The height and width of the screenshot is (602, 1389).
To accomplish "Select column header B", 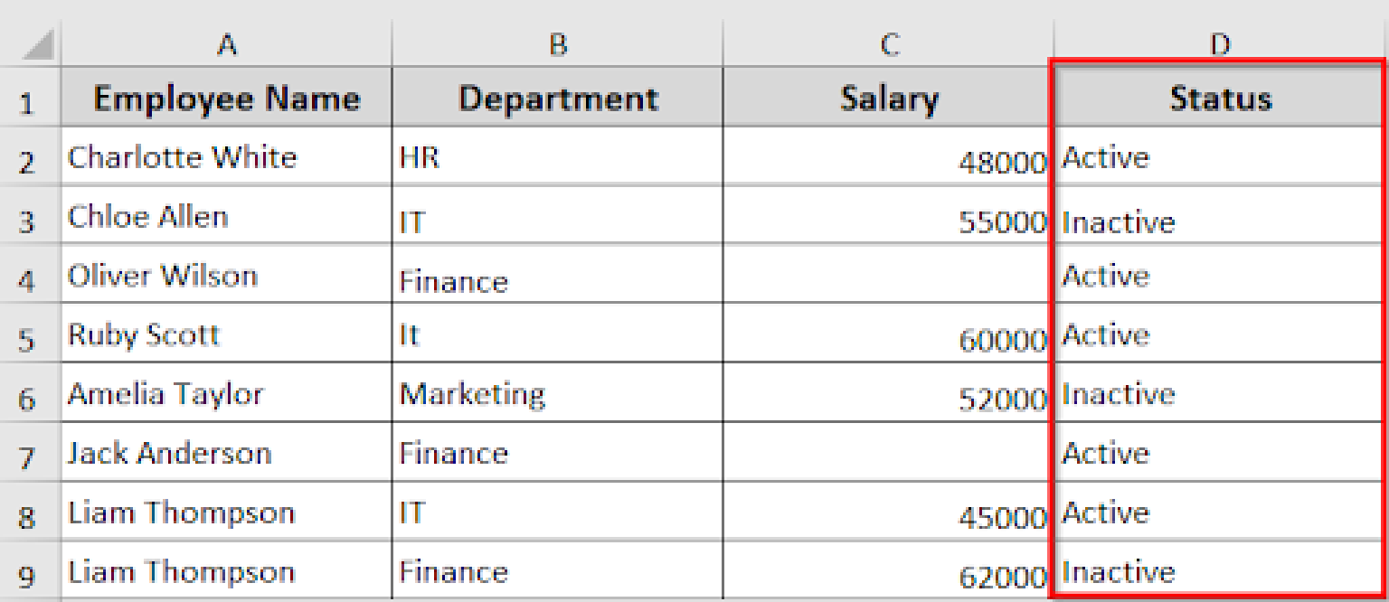I will point(557,42).
